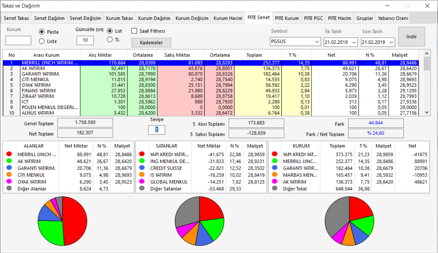Click the Kurum input field
This screenshot has width=438, height=253.
[18, 40]
